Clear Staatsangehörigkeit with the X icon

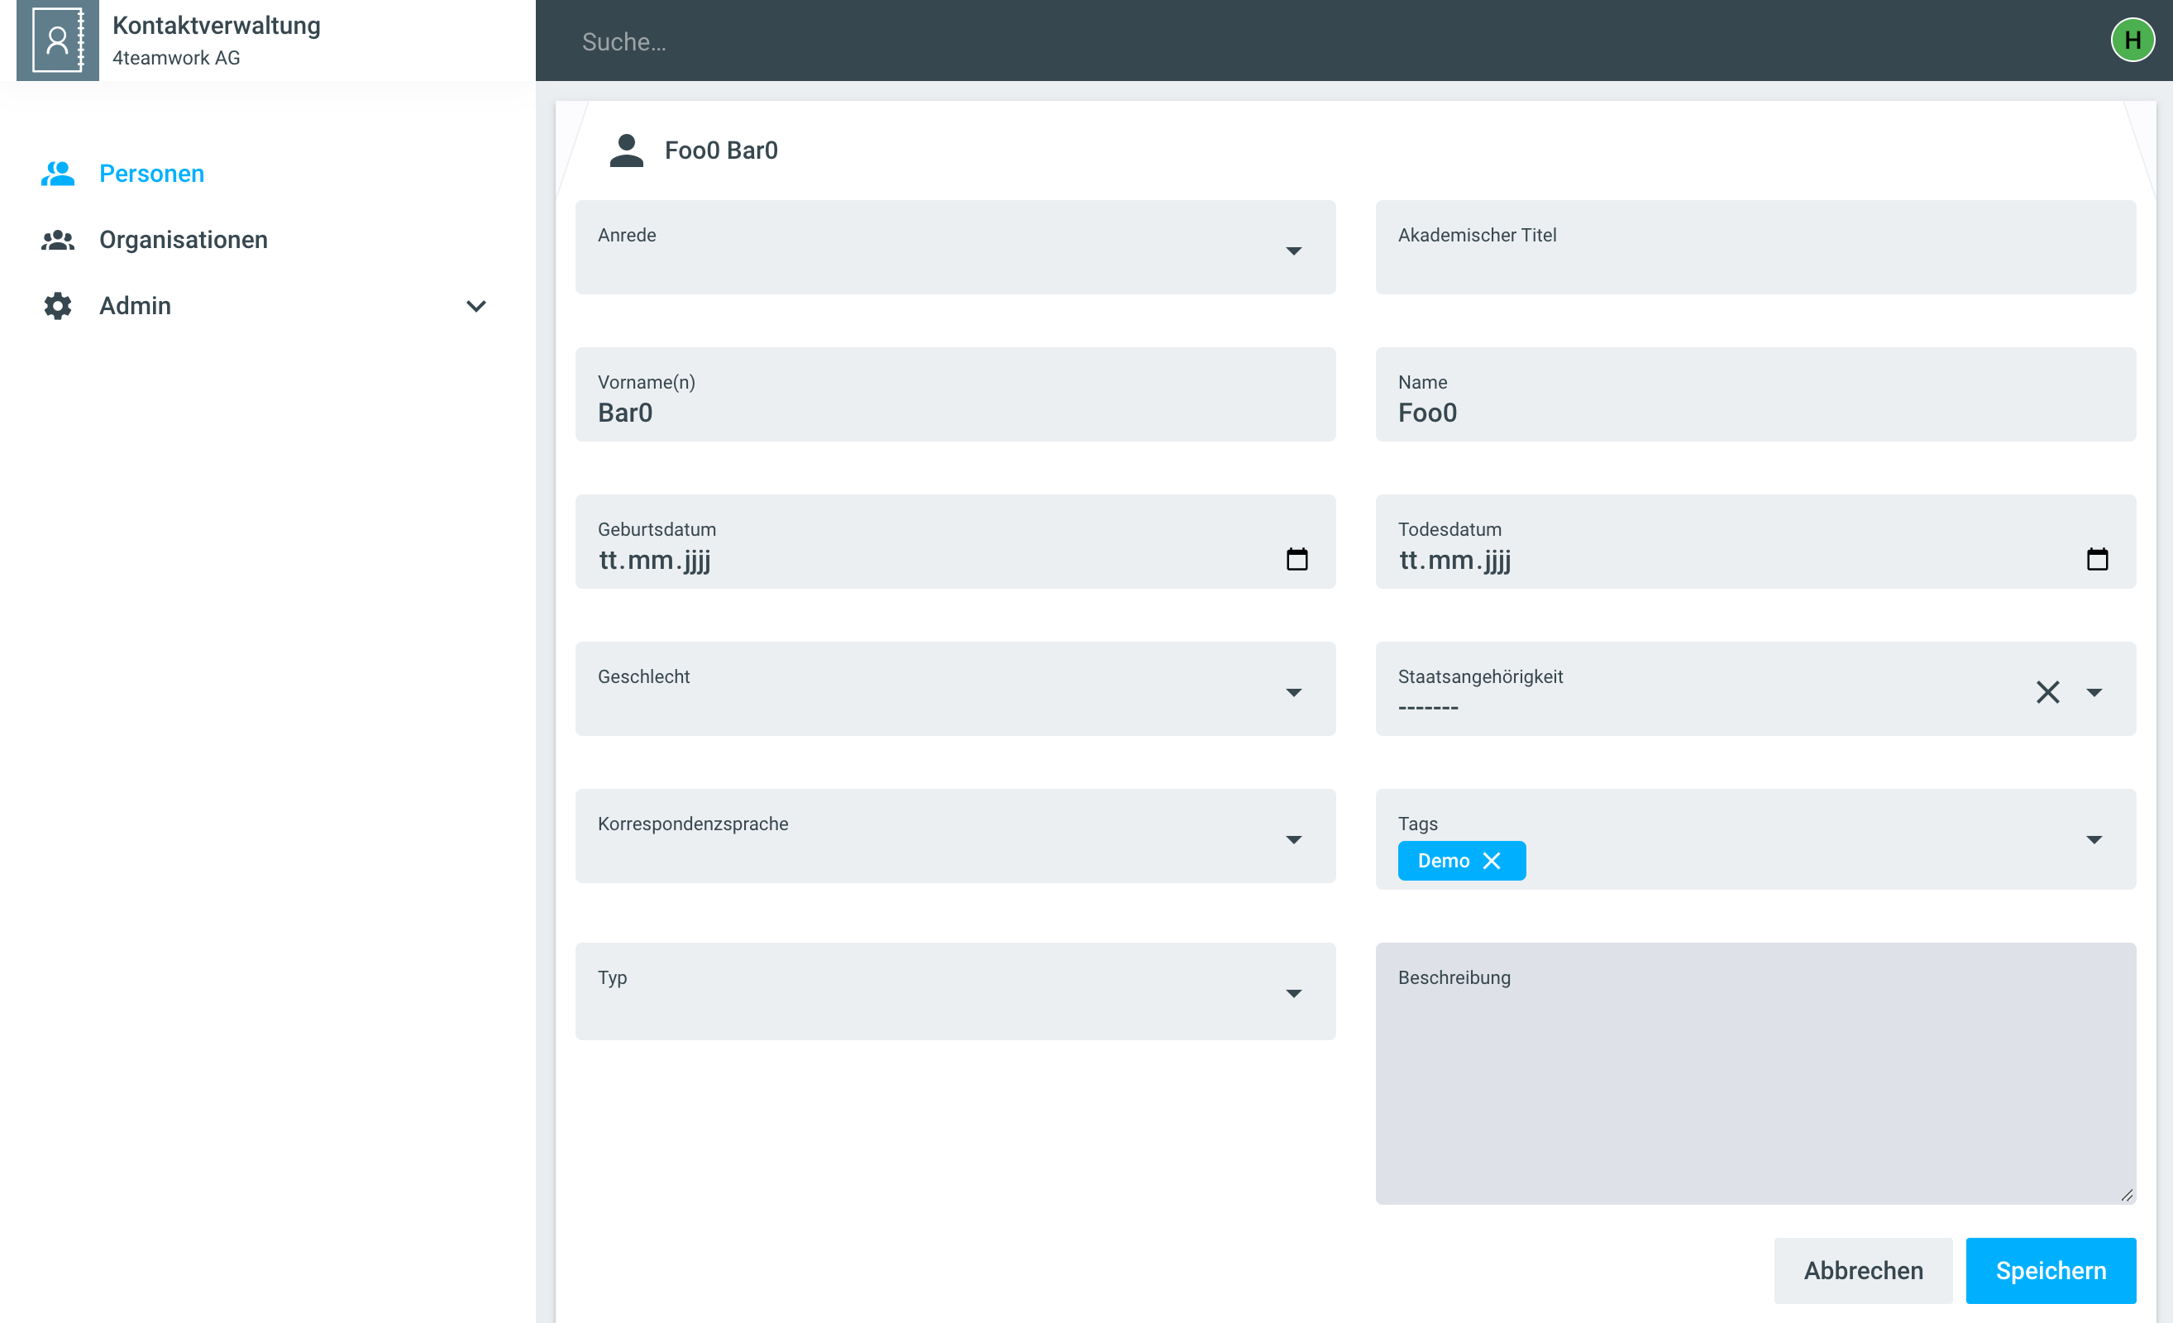pos(2046,692)
